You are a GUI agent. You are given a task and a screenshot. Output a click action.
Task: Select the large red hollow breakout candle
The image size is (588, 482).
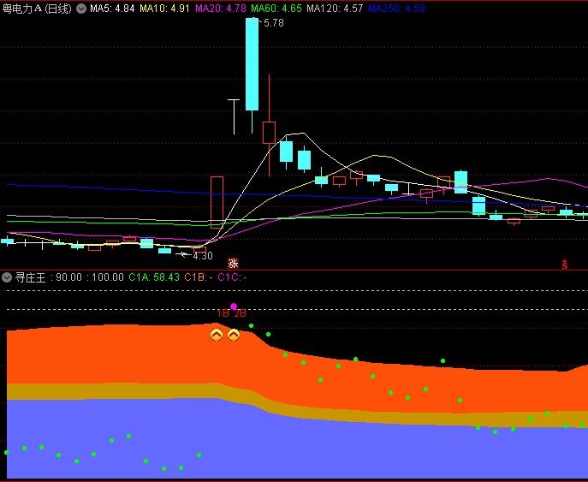(x=217, y=203)
